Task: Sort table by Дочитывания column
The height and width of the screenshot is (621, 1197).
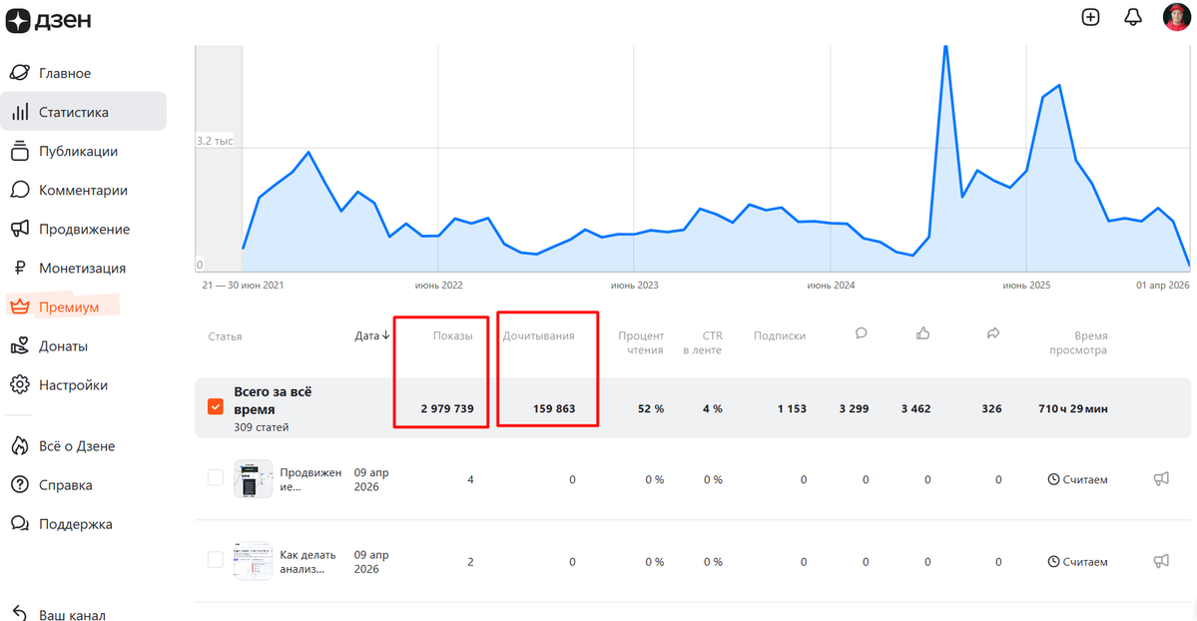Action: coord(538,336)
